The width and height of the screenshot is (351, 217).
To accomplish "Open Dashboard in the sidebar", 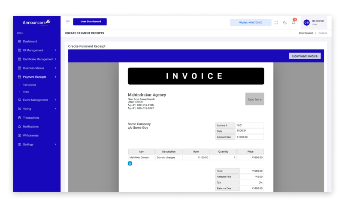I will click(30, 42).
